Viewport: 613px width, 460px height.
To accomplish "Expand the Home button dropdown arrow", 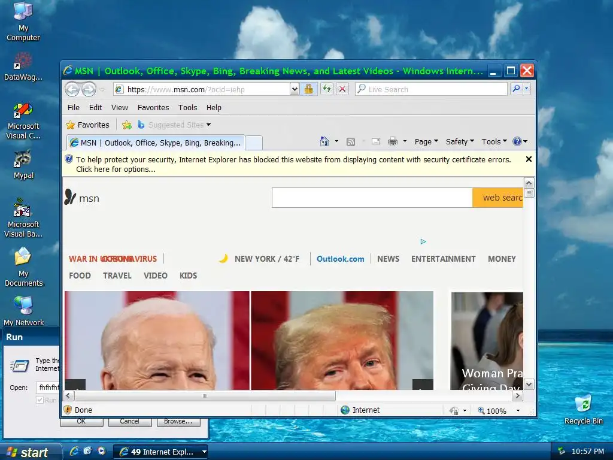I will 336,141.
